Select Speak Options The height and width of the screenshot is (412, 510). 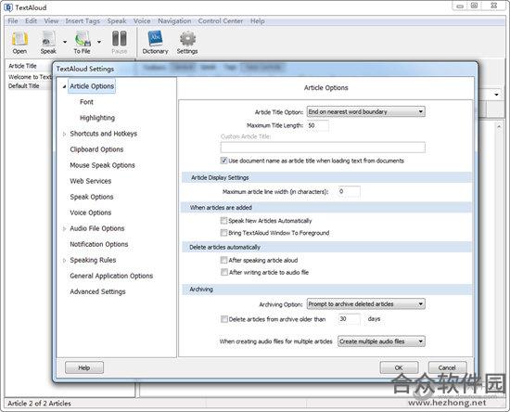point(92,197)
